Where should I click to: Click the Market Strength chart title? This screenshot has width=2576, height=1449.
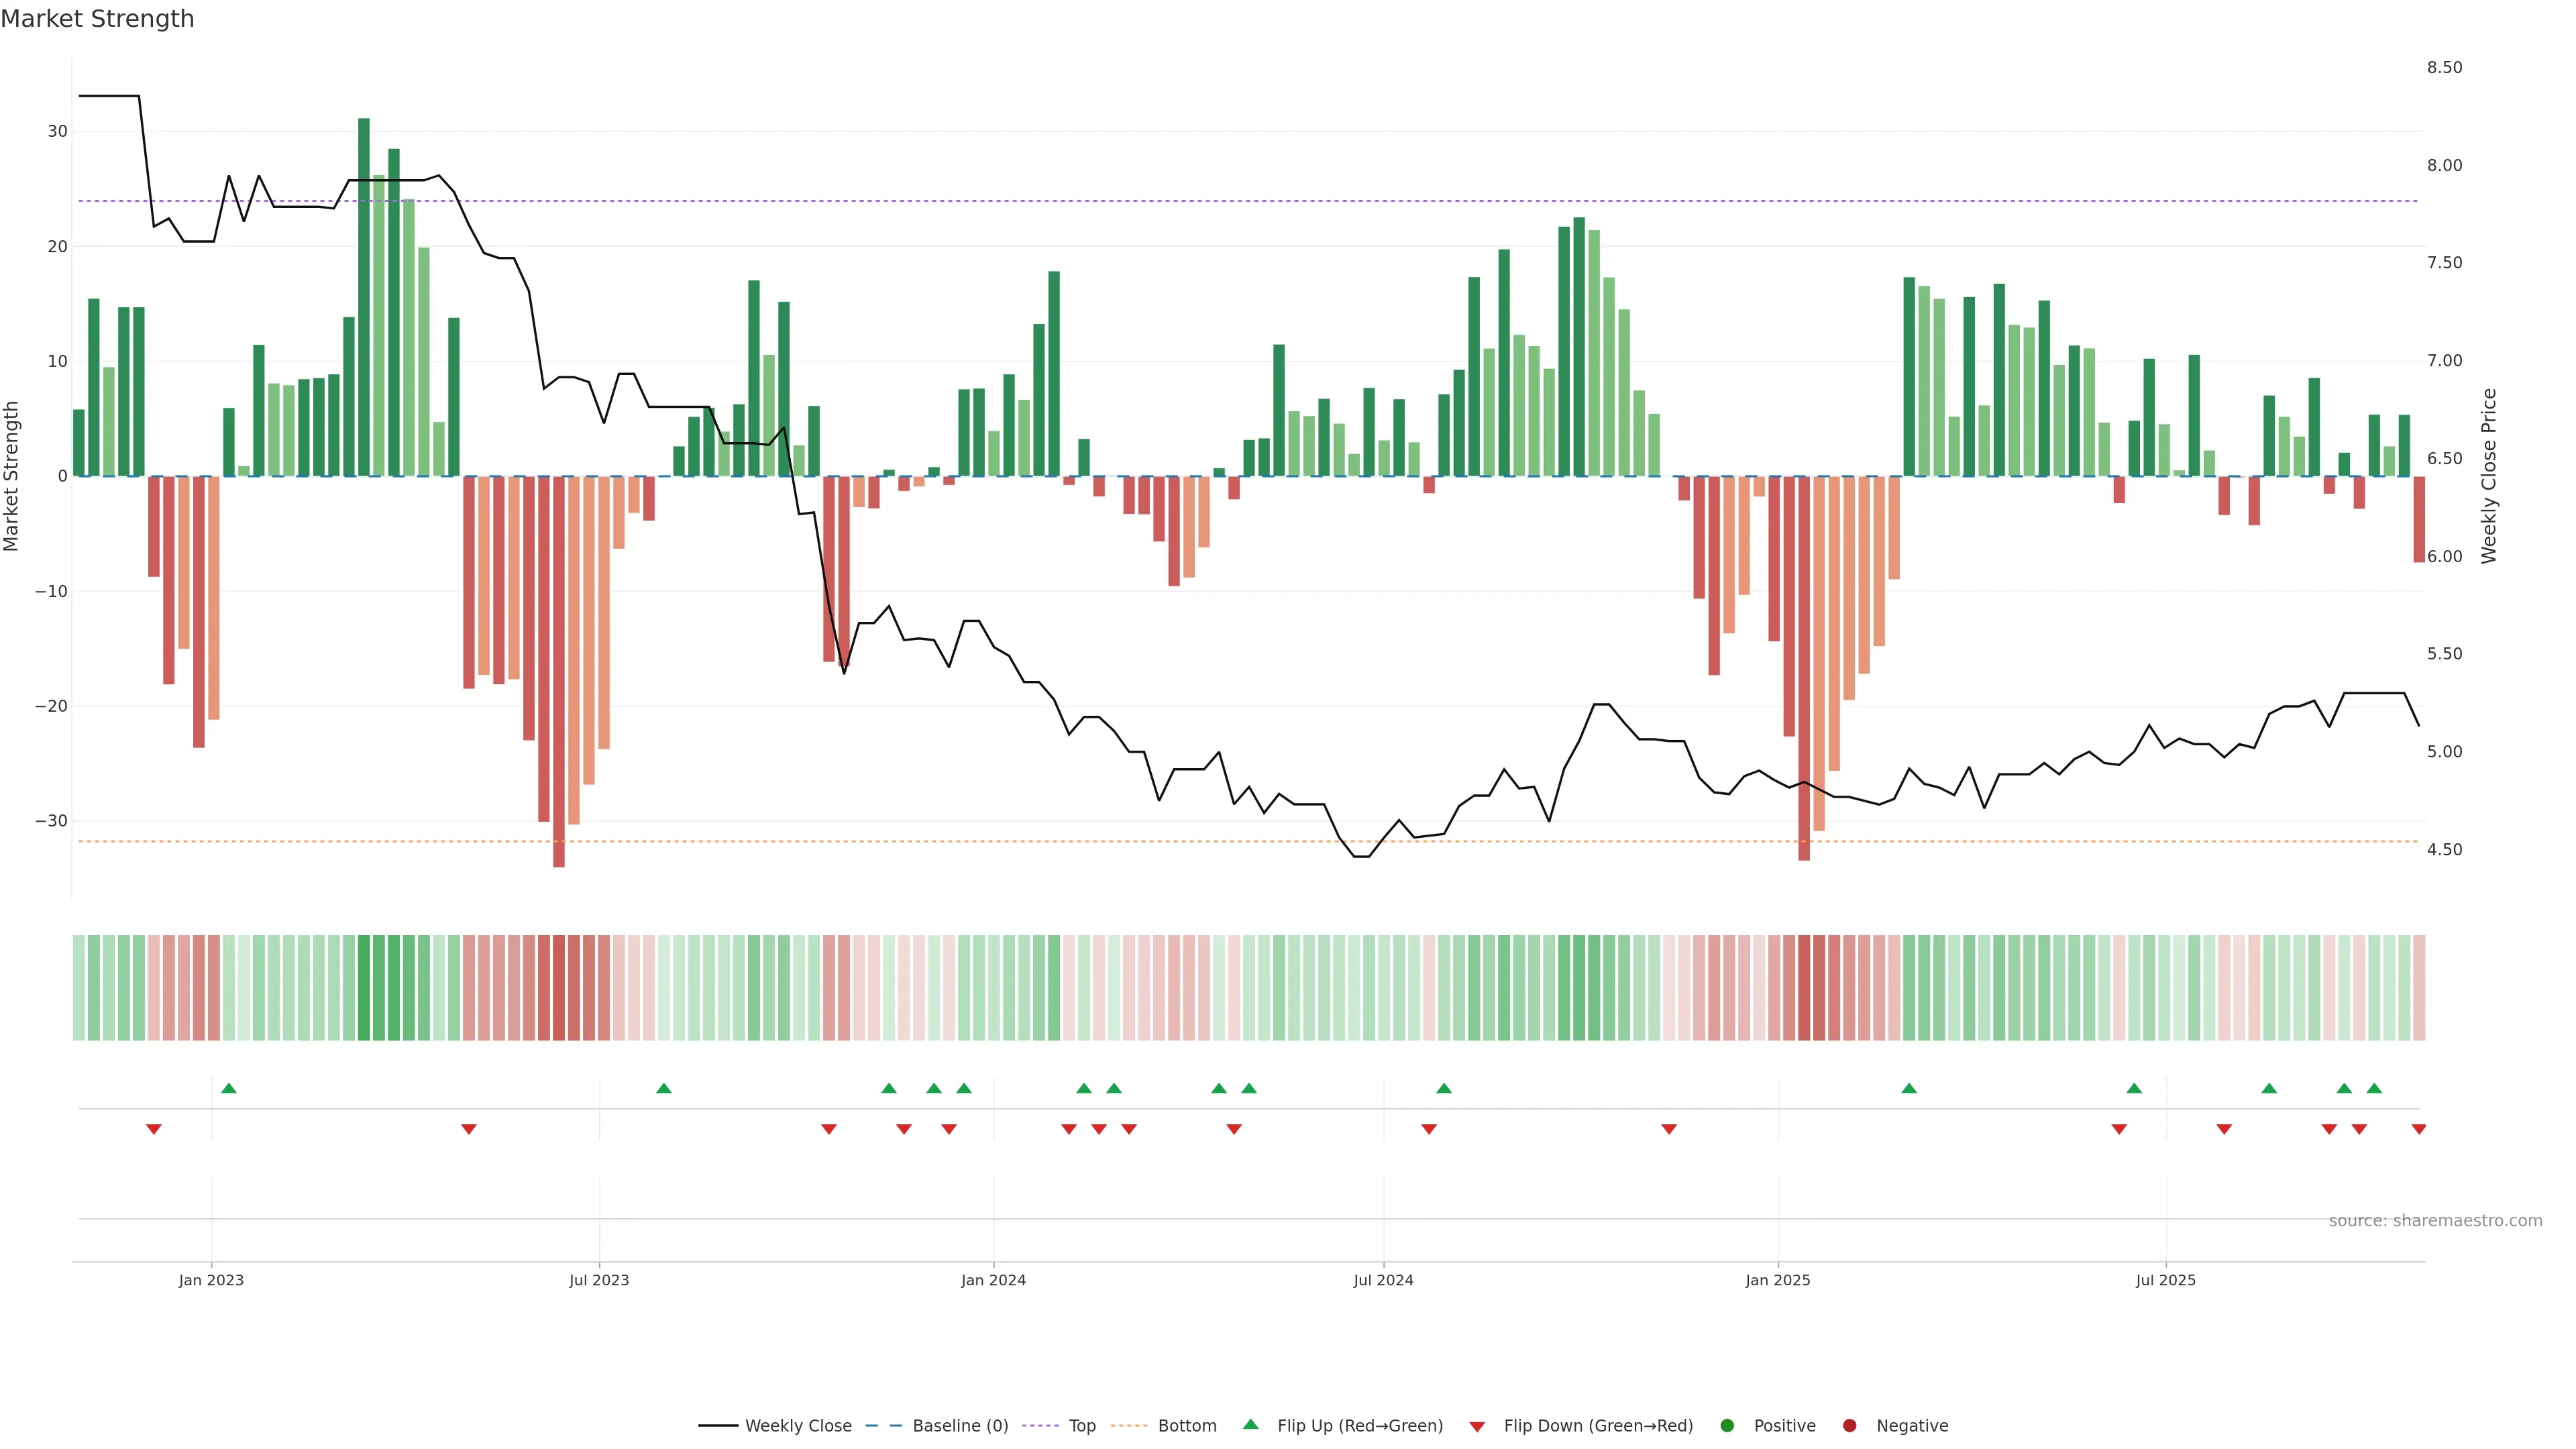click(97, 19)
